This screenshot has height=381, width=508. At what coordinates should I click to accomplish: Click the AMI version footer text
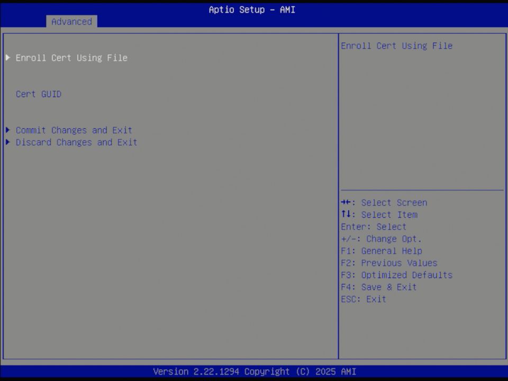click(x=253, y=371)
